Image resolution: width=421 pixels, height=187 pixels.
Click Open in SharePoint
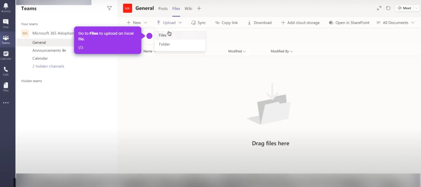coord(349,23)
